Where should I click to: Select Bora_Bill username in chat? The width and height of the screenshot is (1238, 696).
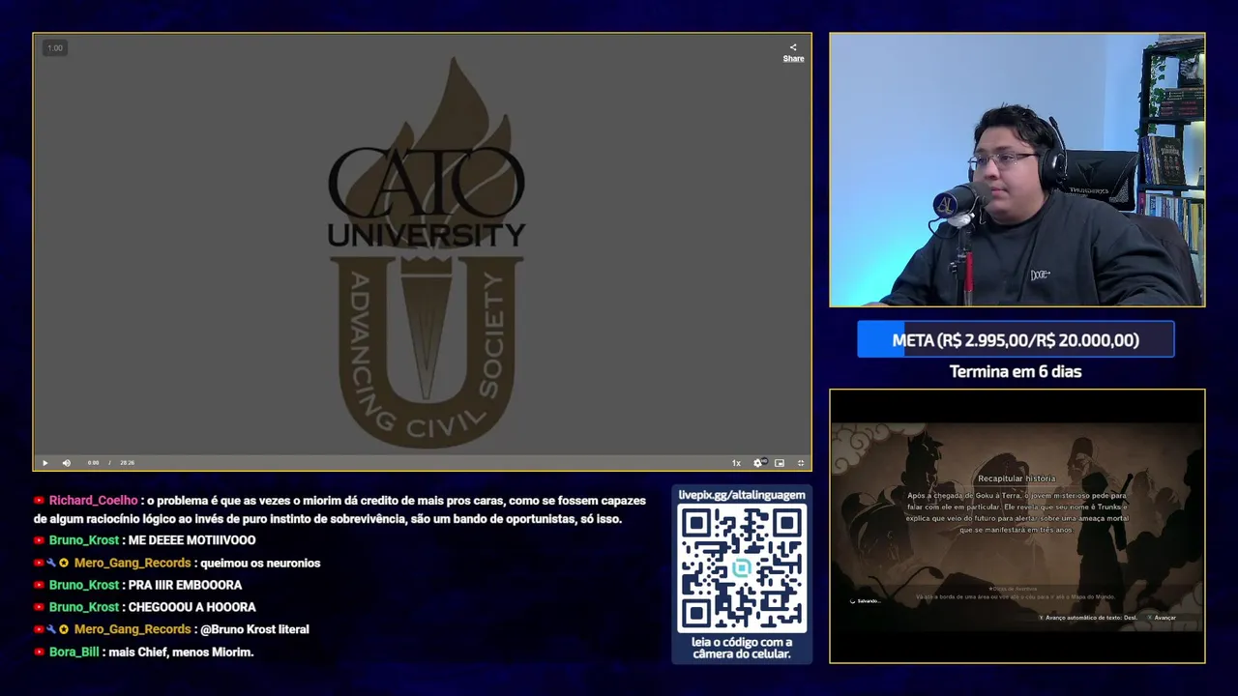click(74, 652)
